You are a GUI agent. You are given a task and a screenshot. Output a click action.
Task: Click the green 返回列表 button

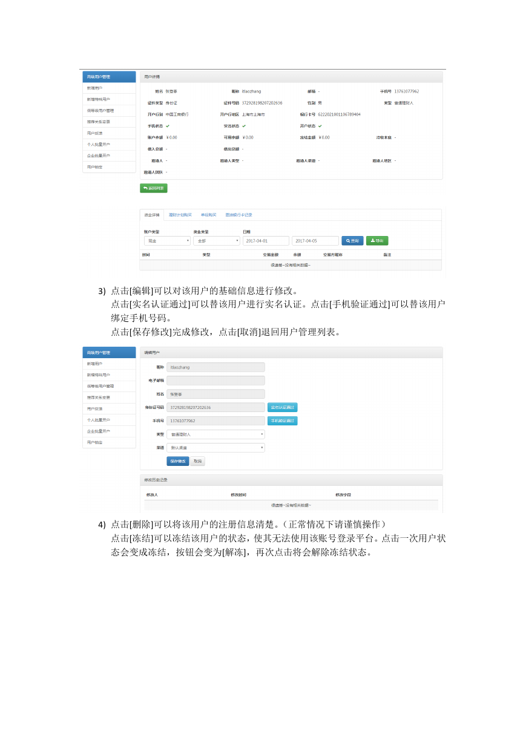click(154, 188)
